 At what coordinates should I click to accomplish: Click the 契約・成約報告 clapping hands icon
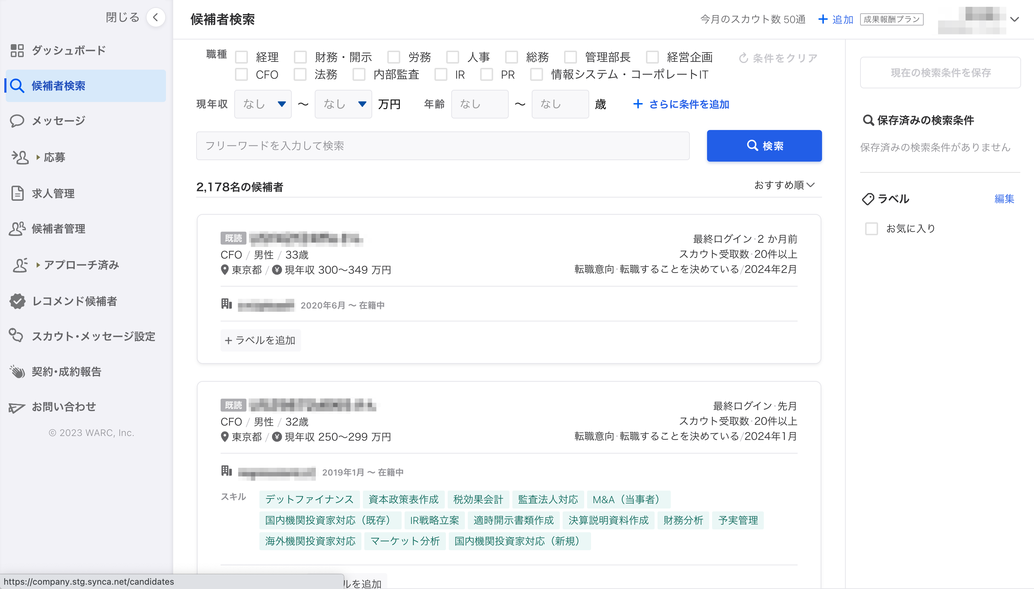17,371
